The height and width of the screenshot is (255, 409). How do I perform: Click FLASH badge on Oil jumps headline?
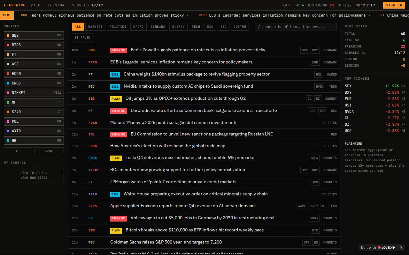pos(116,99)
